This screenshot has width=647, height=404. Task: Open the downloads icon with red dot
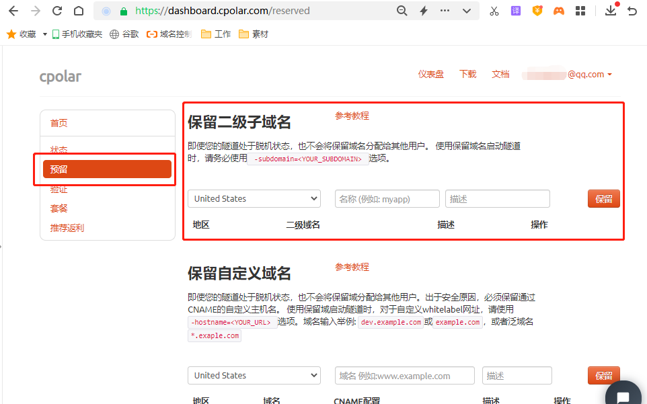tap(611, 10)
